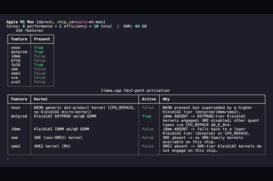Click 'SME (non-SME2) kernel' text

pyautogui.click(x=58, y=138)
